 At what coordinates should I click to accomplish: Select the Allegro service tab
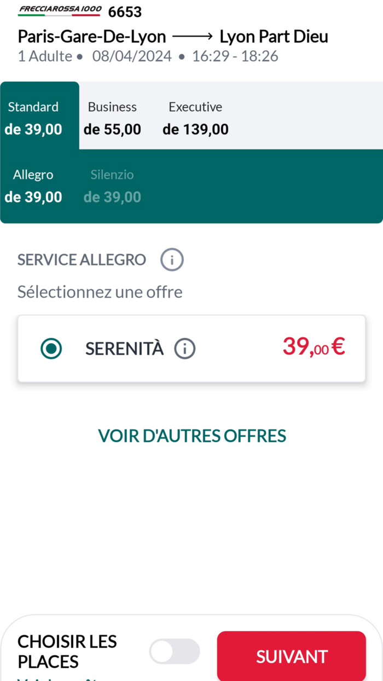pyautogui.click(x=33, y=186)
